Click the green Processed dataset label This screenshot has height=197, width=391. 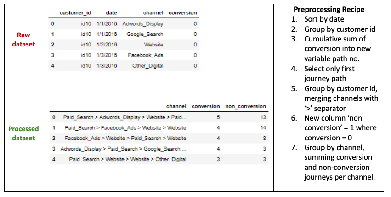pyautogui.click(x=24, y=133)
